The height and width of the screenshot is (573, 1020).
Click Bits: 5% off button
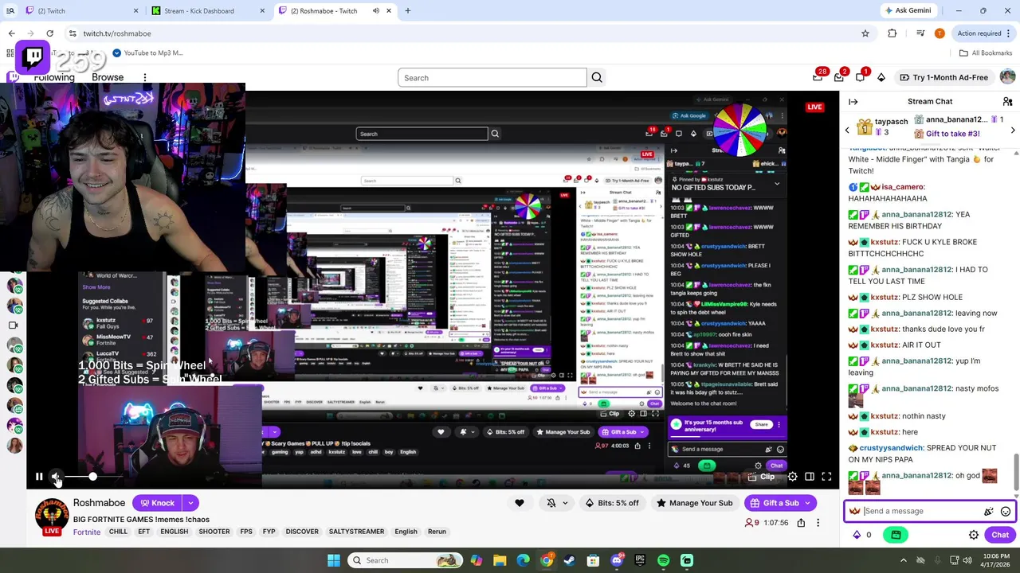click(x=612, y=503)
